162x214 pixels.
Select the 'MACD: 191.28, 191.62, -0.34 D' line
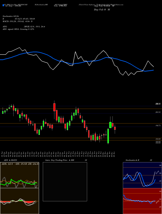pyautogui.click(x=17, y=21)
